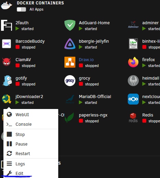The width and height of the screenshot is (160, 178).
Task: Toggle the All Apps switch
Action: pyautogui.click(x=21, y=10)
